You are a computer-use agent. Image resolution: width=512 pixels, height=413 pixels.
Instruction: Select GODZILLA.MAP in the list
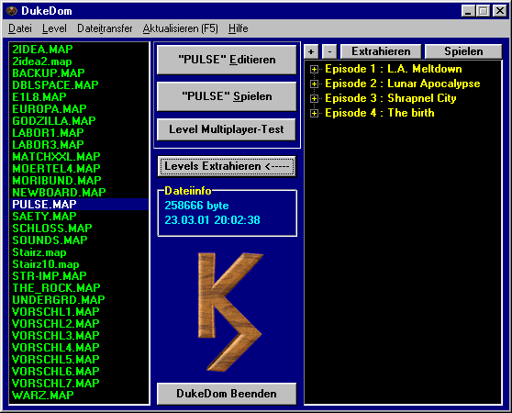point(79,121)
